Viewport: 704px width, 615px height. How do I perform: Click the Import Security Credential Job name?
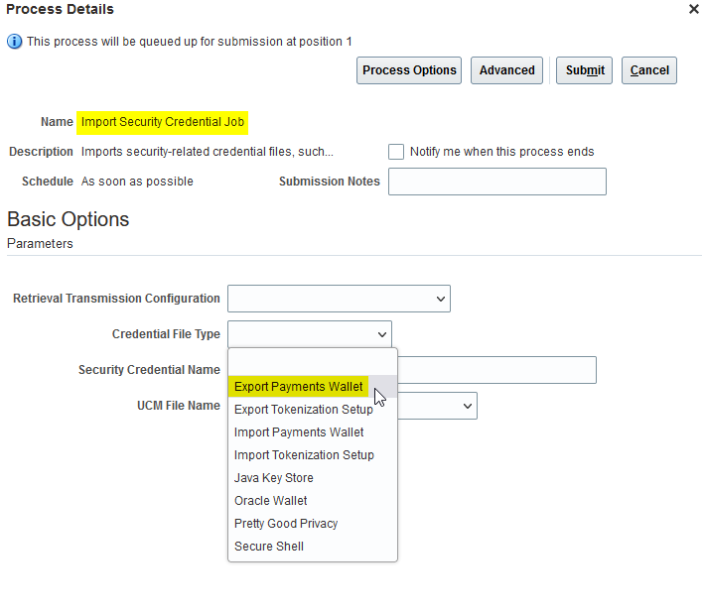click(x=163, y=122)
